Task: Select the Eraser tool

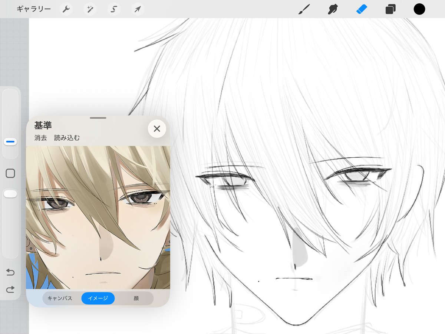Action: coord(362,9)
